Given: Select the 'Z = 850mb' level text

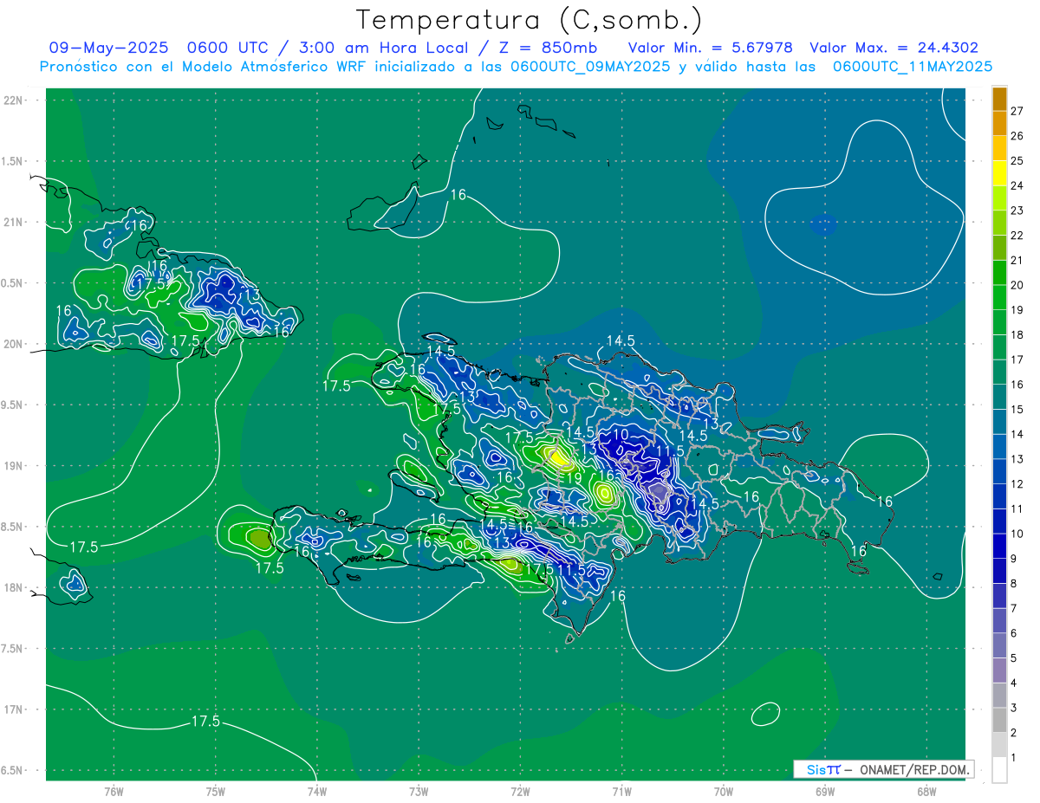Looking at the screenshot, I should (543, 48).
